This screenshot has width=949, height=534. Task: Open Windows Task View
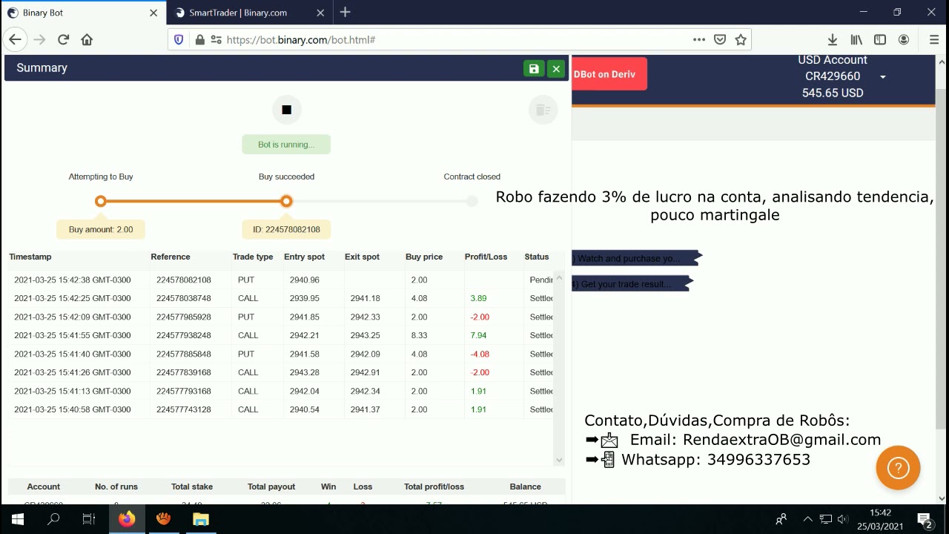89,519
